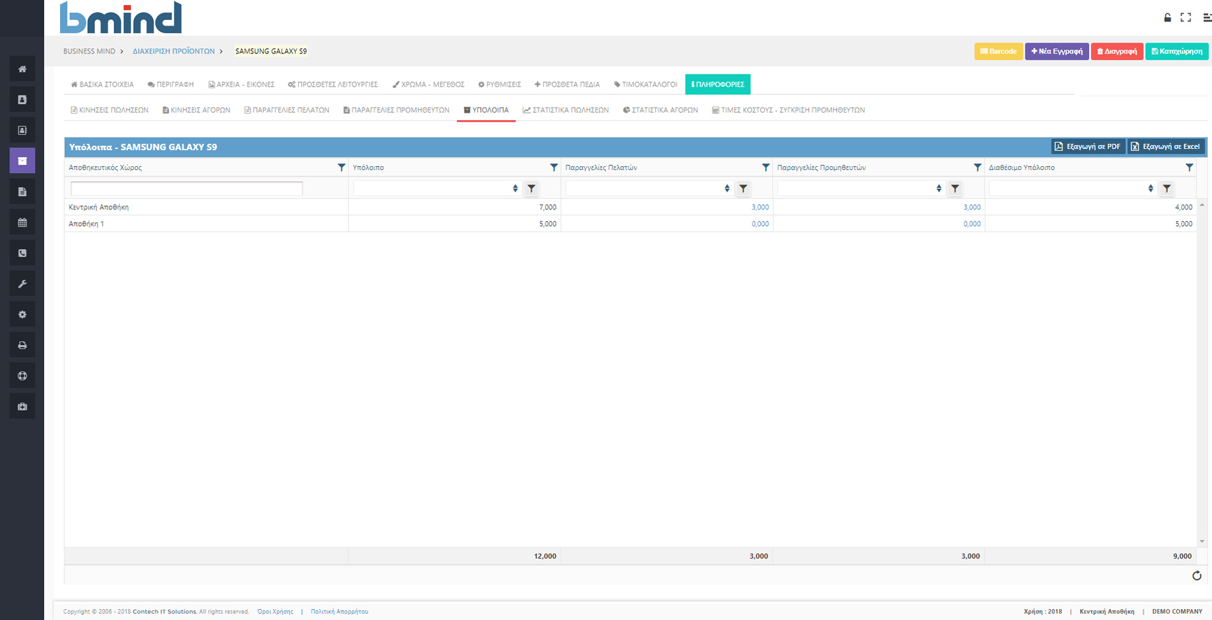
Task: Open filter operator for Διαθέσιμο Υπόλοιπο filter row
Action: (1167, 188)
